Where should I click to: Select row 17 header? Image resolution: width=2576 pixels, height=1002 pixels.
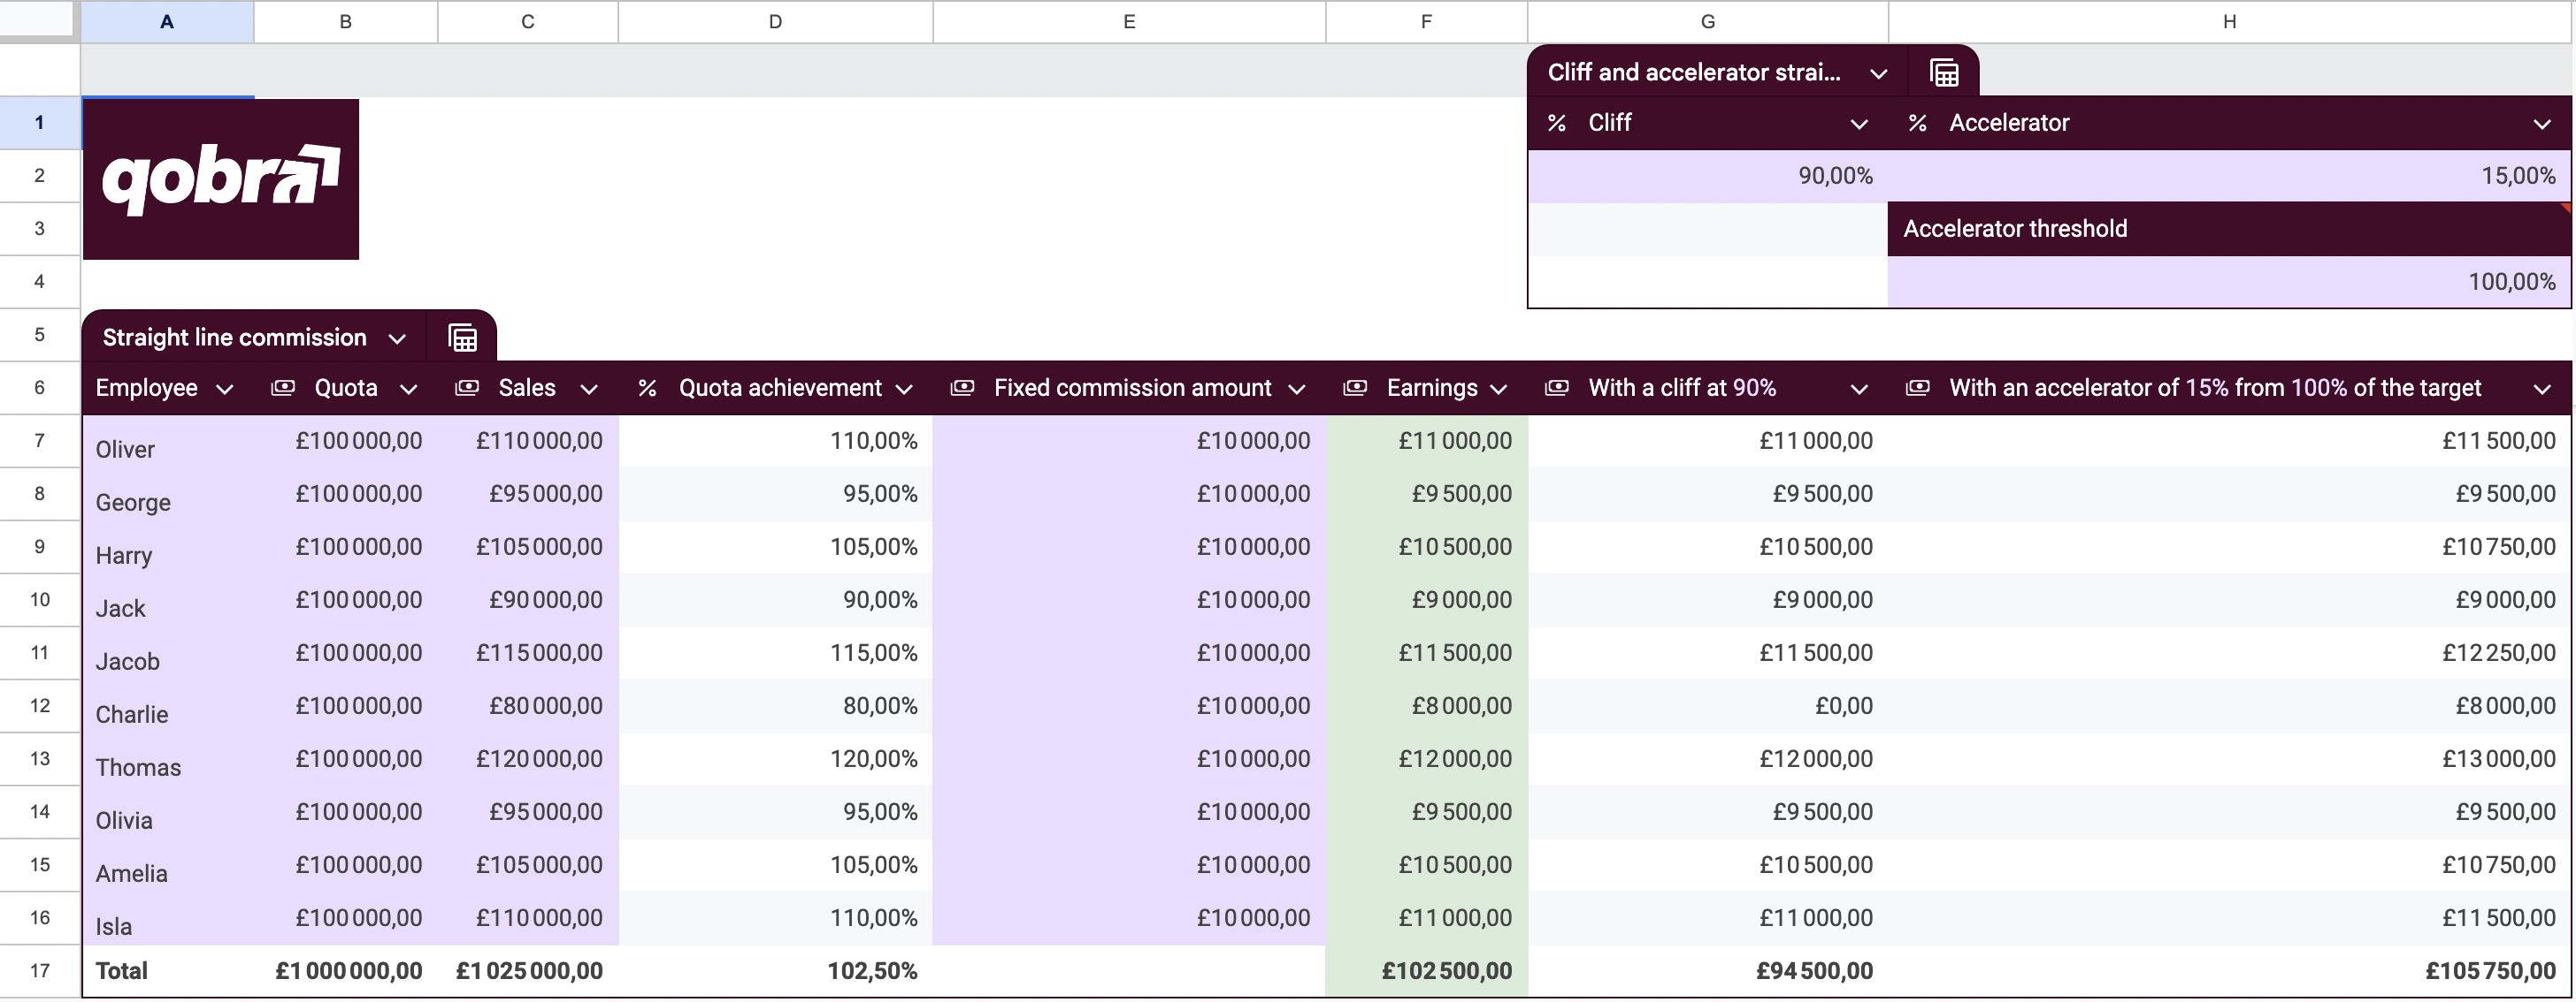[x=40, y=970]
